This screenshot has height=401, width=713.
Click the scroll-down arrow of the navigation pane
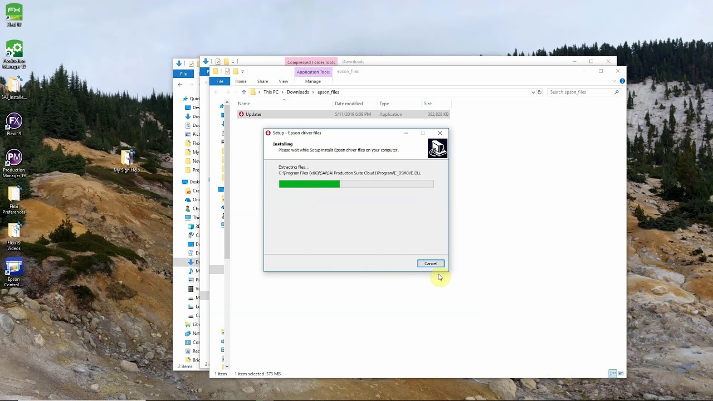click(x=227, y=366)
